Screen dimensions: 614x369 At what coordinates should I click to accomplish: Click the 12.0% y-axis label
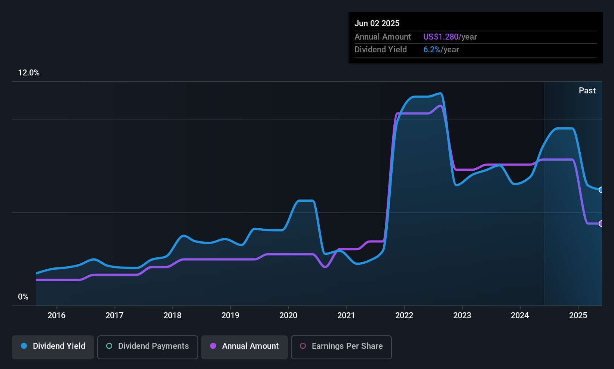[x=29, y=73]
